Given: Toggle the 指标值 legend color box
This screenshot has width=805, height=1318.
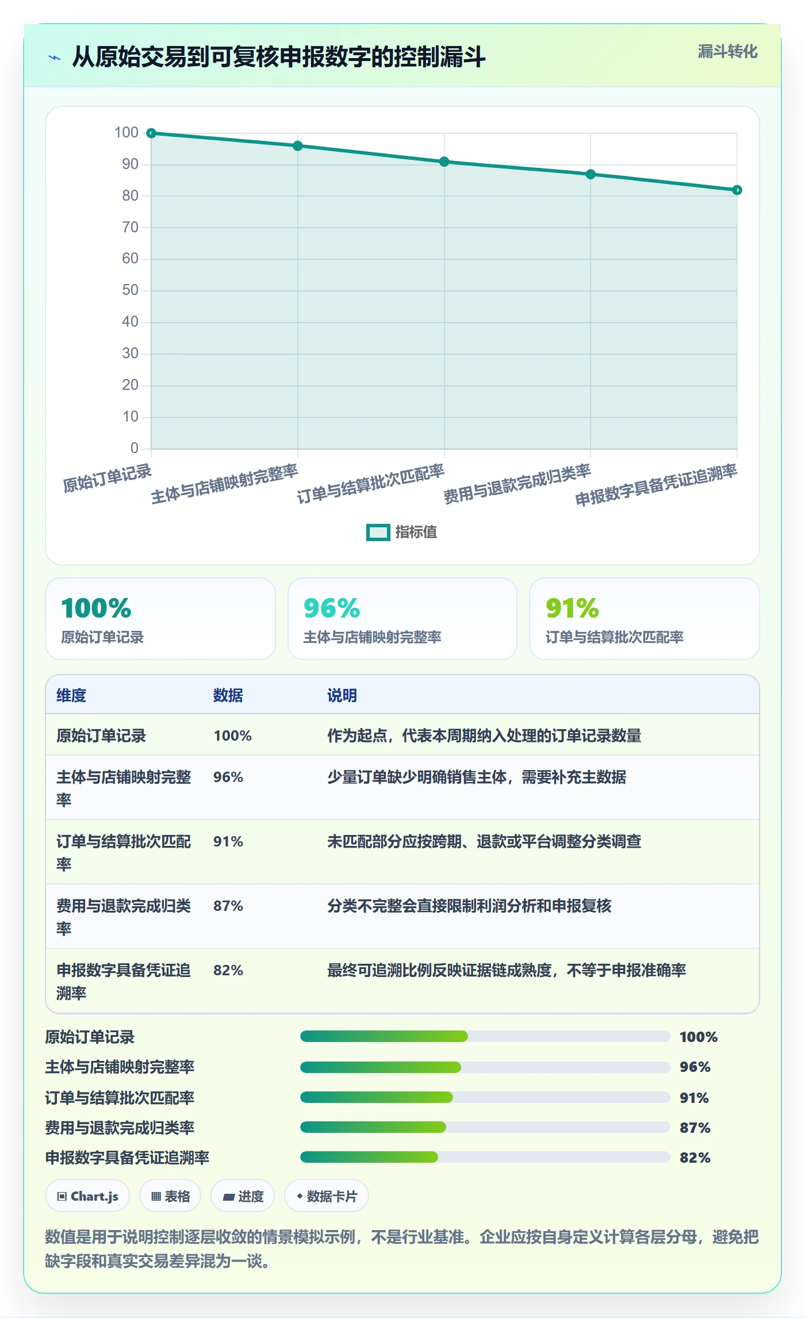Looking at the screenshot, I should 378,532.
